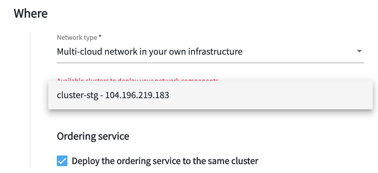Select cluster-stg - 104.196.219.183 option
This screenshot has width=378, height=173.
211,95
